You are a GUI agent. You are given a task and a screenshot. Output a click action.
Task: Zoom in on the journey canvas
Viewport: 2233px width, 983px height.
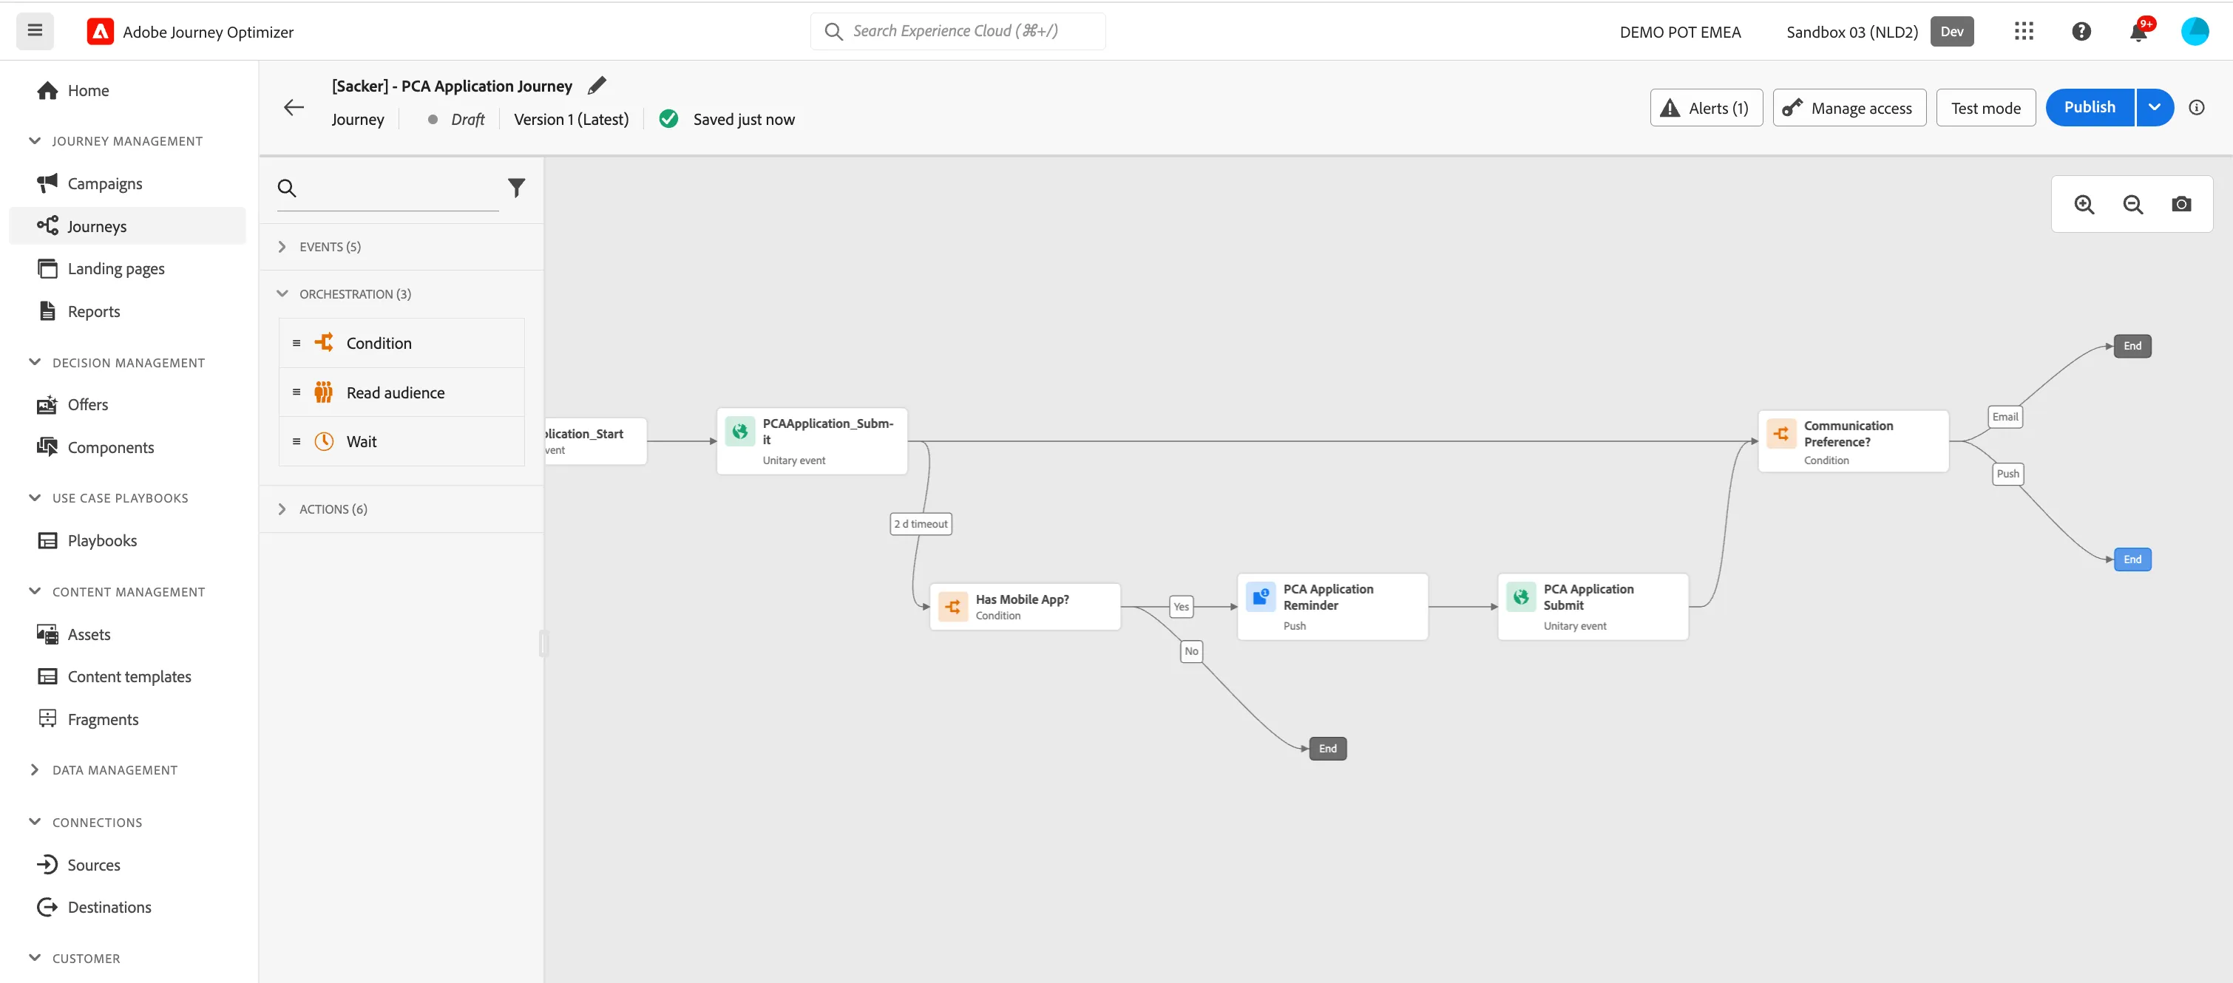[2084, 205]
